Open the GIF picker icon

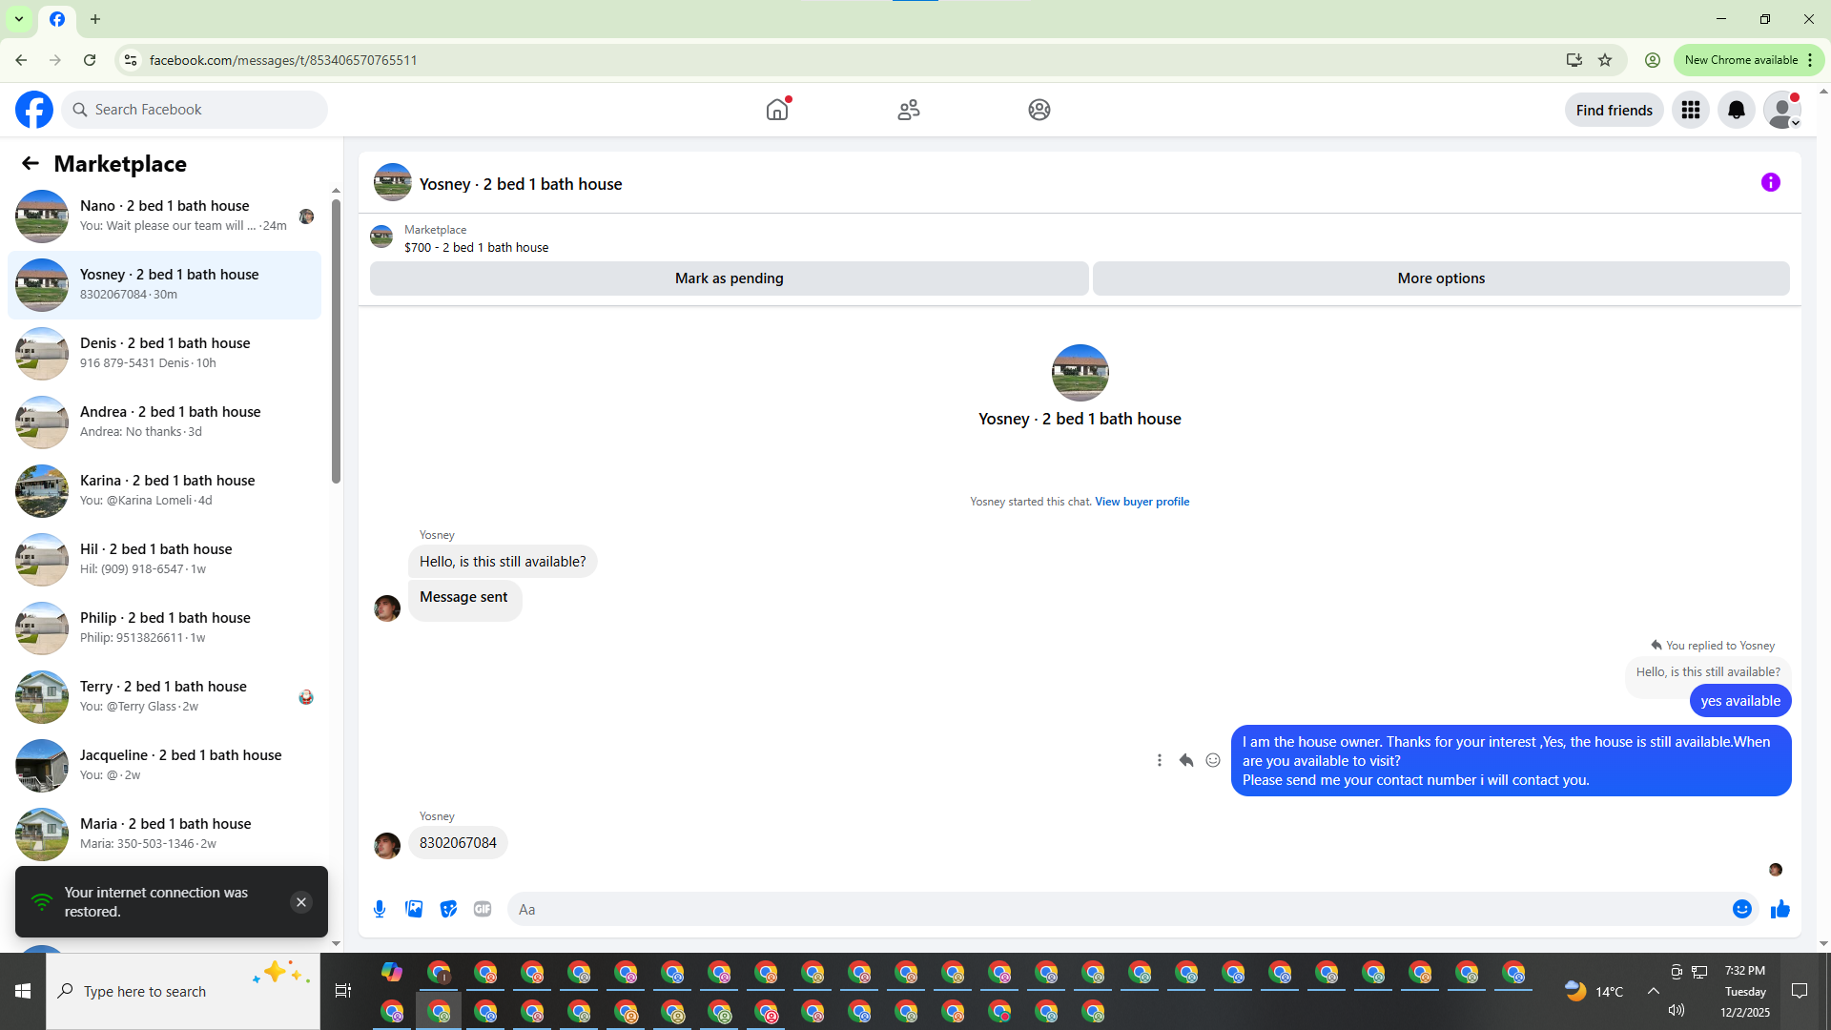coord(483,909)
